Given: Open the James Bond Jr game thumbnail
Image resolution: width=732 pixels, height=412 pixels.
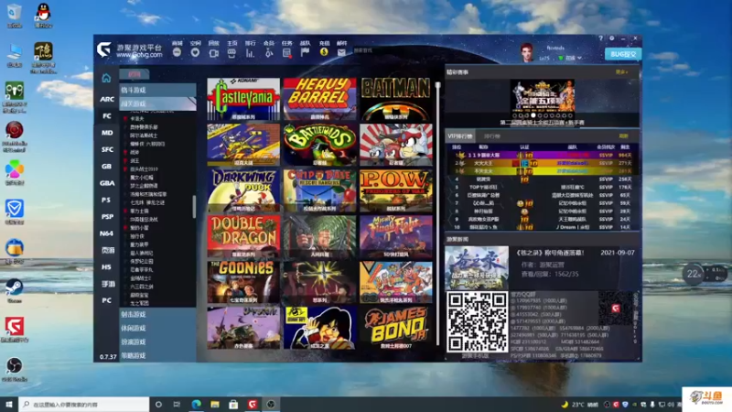Looking at the screenshot, I should (396, 328).
